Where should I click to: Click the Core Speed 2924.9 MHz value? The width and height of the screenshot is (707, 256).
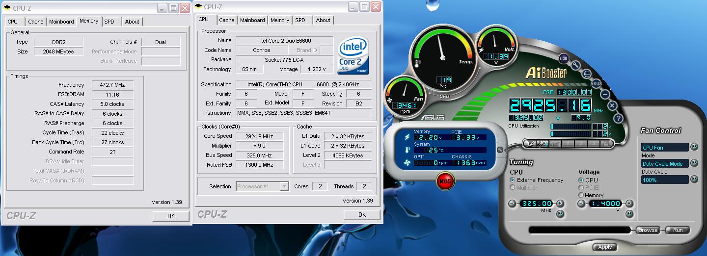coord(260,136)
